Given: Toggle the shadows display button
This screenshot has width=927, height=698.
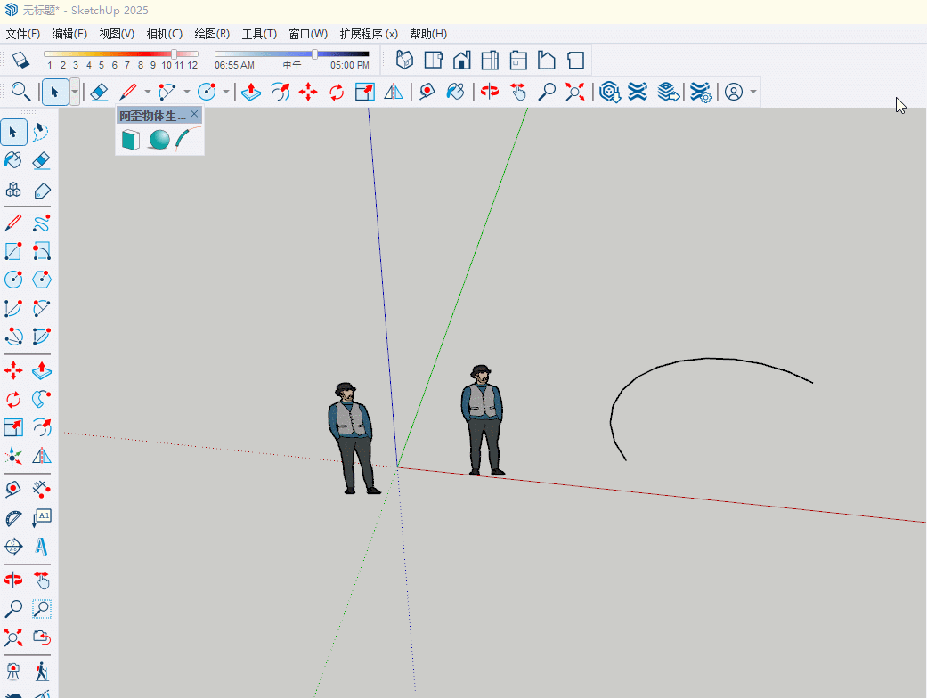Looking at the screenshot, I should pyautogui.click(x=21, y=61).
